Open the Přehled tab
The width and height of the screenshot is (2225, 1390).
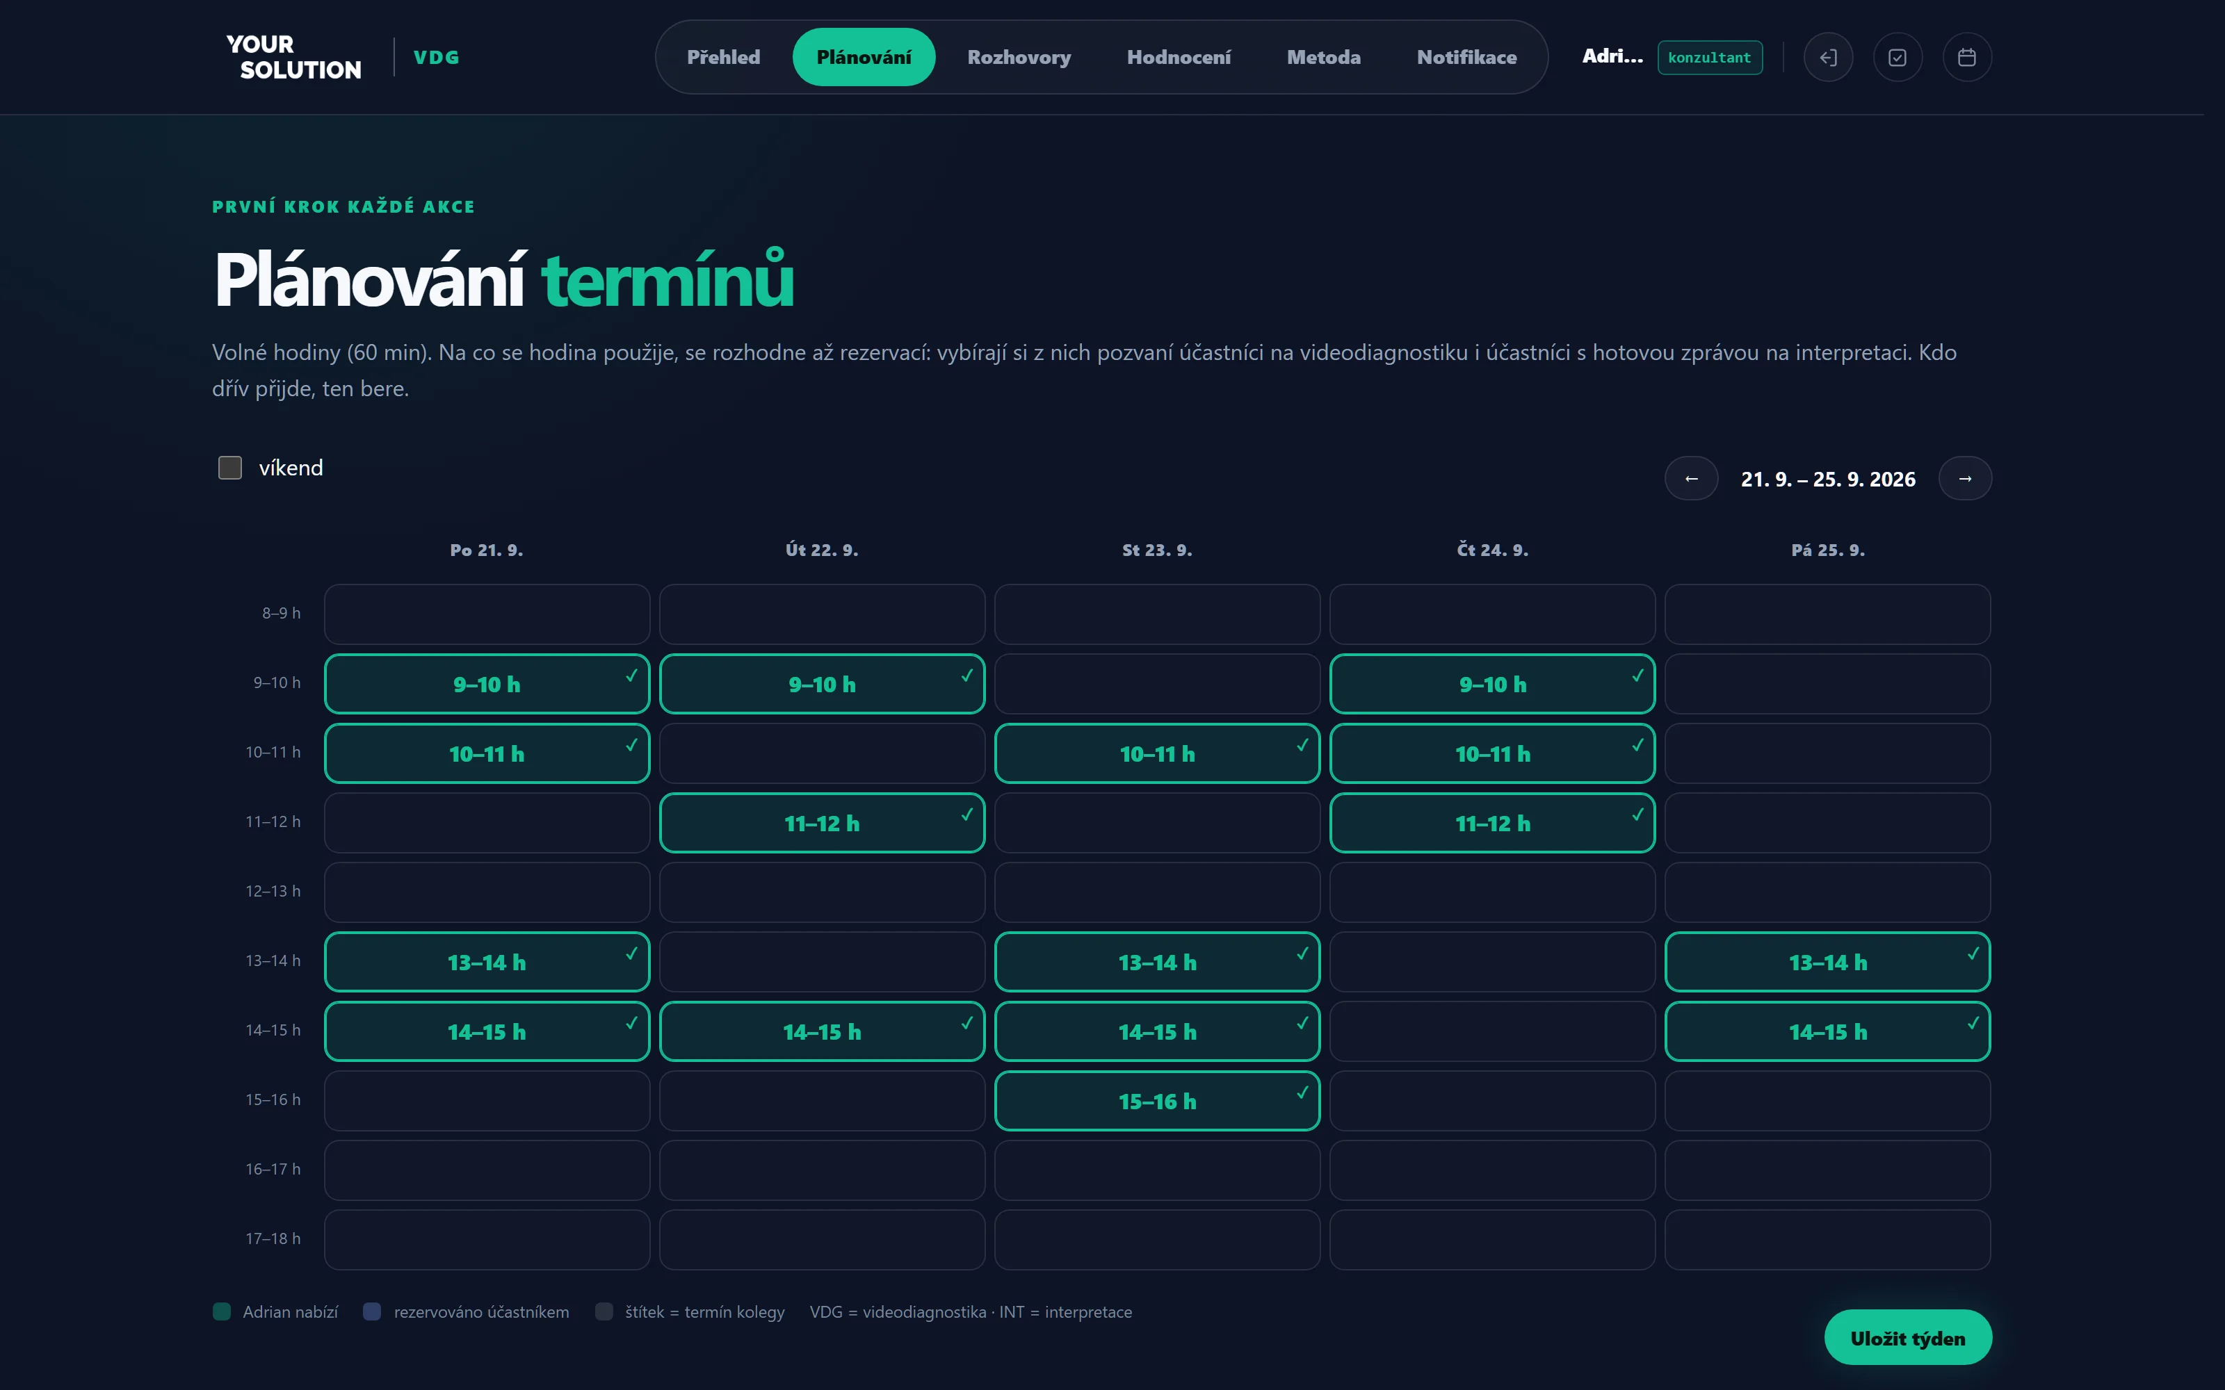724,57
